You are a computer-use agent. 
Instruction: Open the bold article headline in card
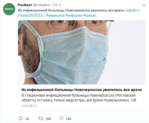82,90
